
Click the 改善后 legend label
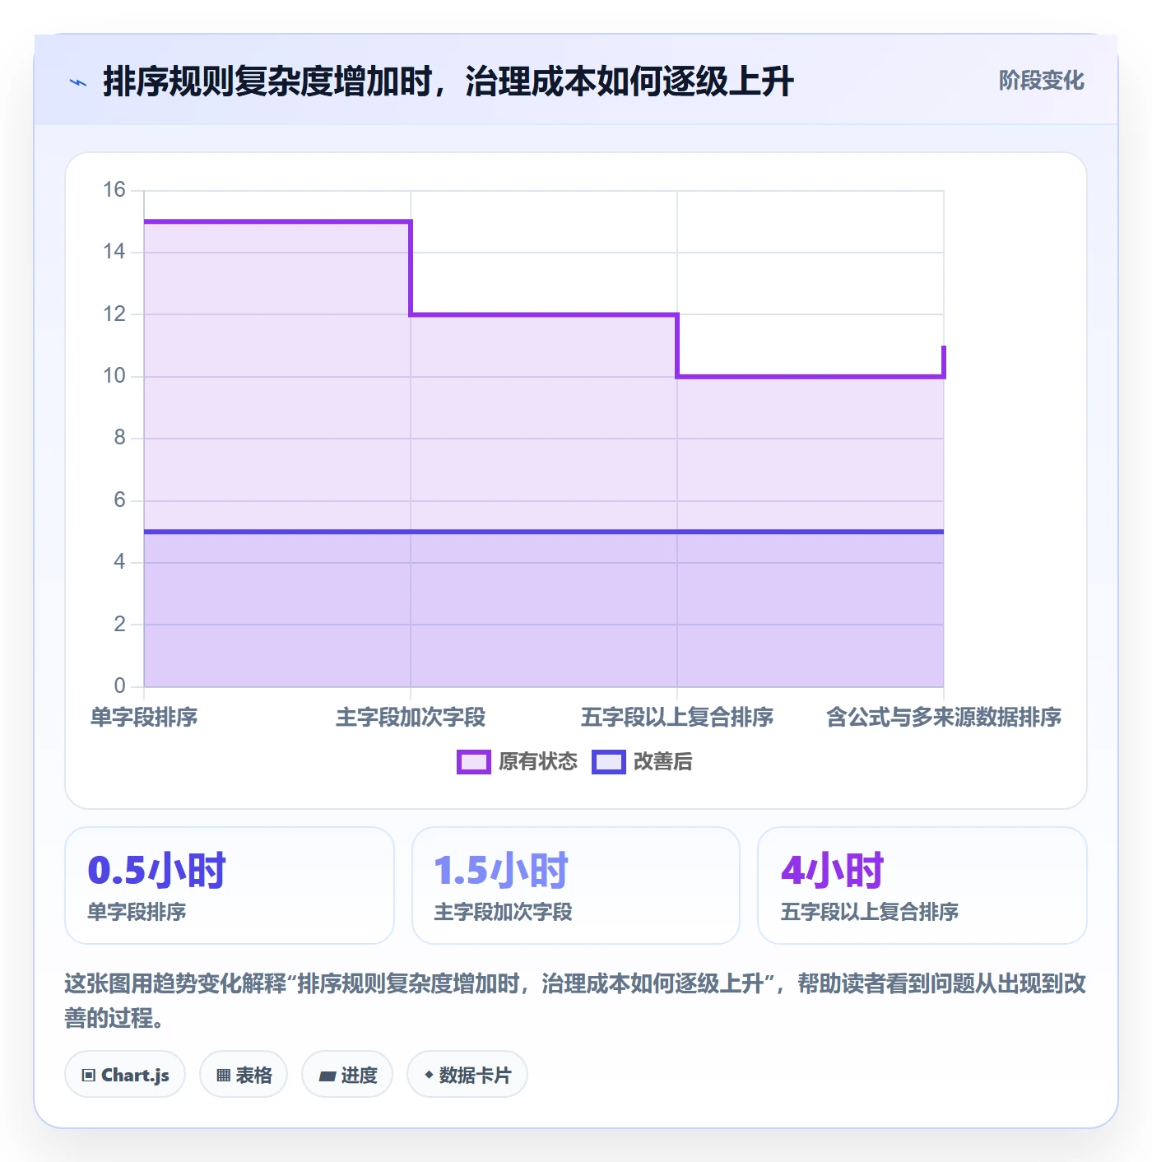point(662,762)
